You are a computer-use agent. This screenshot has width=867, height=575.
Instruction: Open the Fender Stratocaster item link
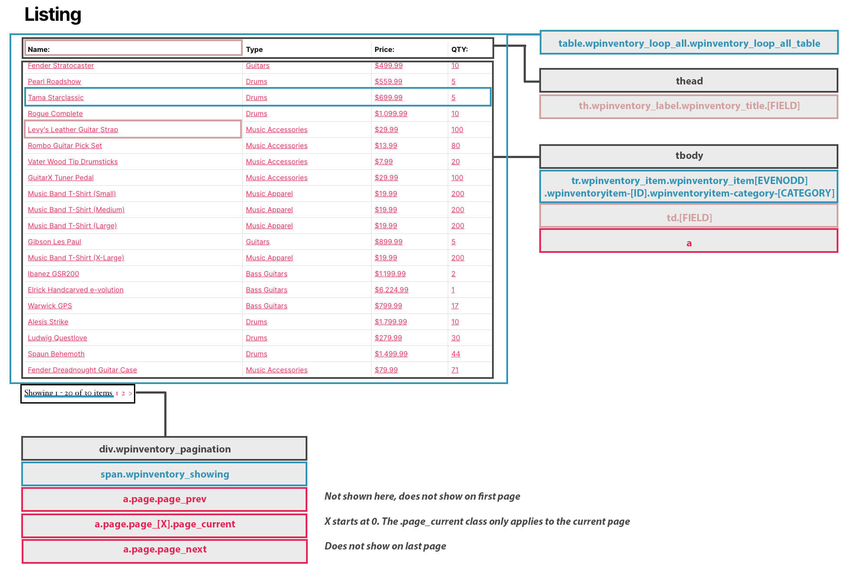tap(61, 65)
